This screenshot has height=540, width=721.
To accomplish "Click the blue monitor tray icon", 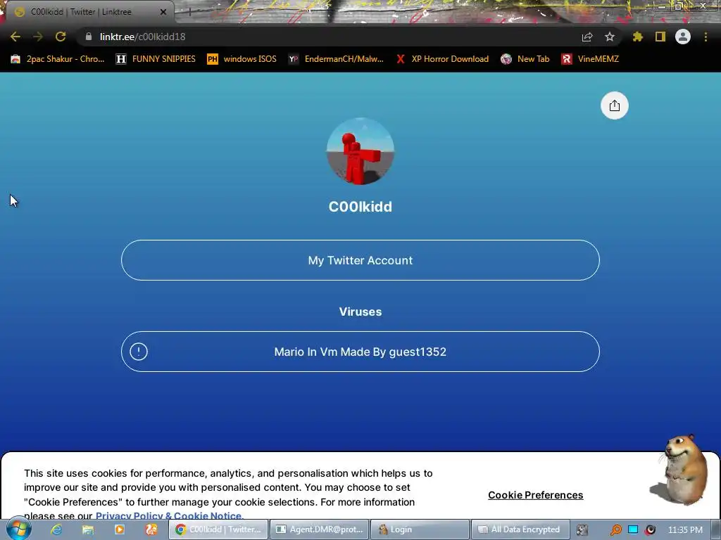I will click(x=633, y=529).
